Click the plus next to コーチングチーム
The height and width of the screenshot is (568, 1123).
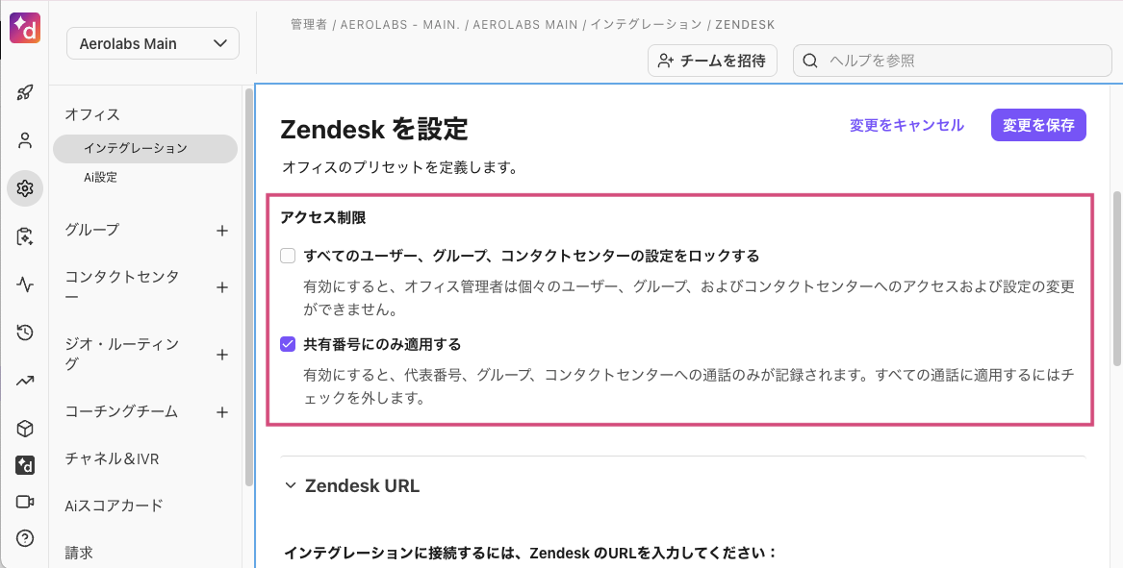coord(222,412)
